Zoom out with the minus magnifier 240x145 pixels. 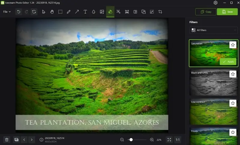pos(122,140)
